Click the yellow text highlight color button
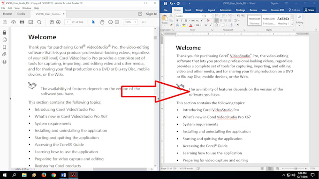This screenshot has width=319, height=179. pyautogui.click(x=184, y=25)
